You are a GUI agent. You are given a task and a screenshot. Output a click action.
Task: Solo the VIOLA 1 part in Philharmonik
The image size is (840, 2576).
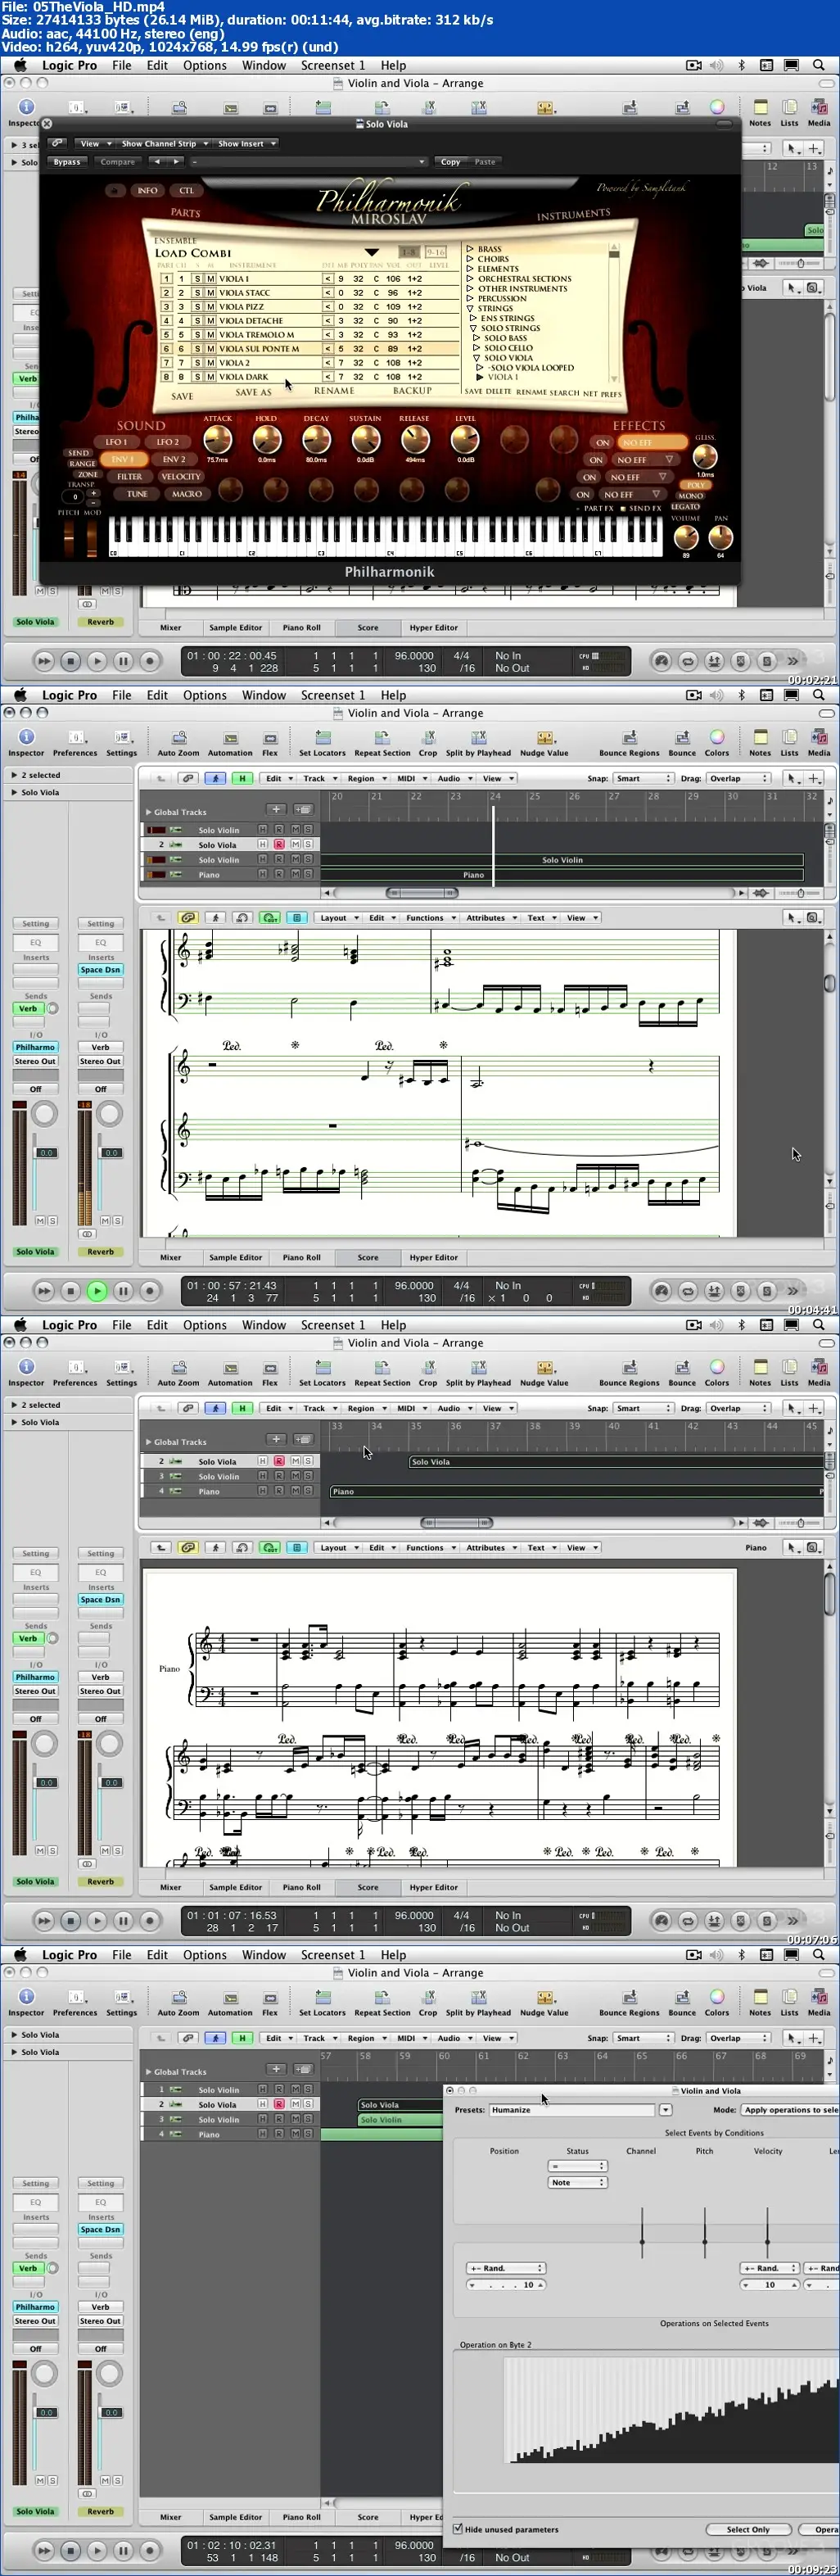coord(197,279)
